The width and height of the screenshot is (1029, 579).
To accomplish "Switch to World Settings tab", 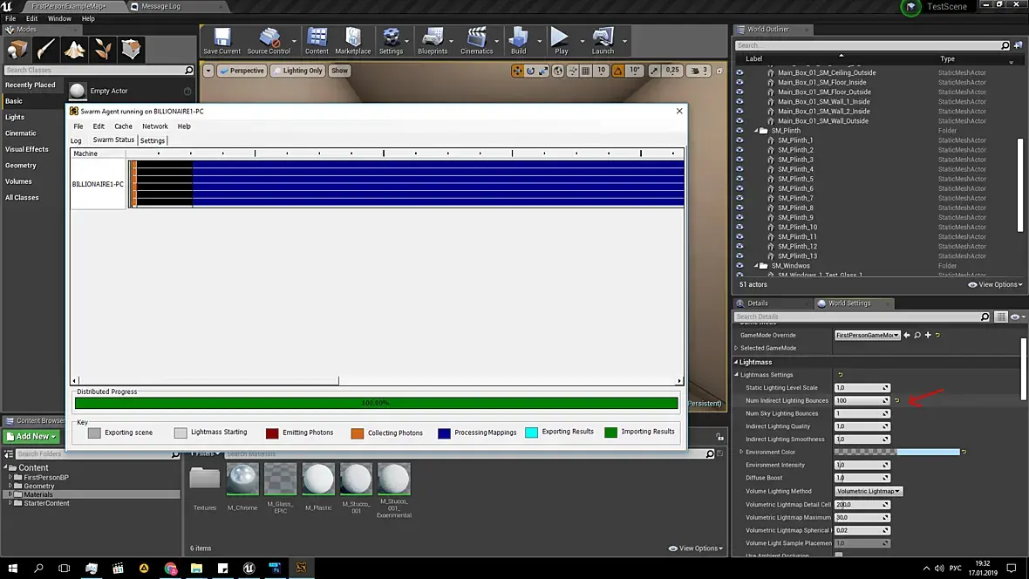I will pos(849,303).
